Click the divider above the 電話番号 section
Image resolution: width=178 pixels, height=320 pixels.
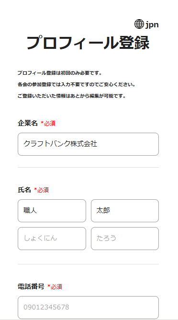(x=88, y=264)
